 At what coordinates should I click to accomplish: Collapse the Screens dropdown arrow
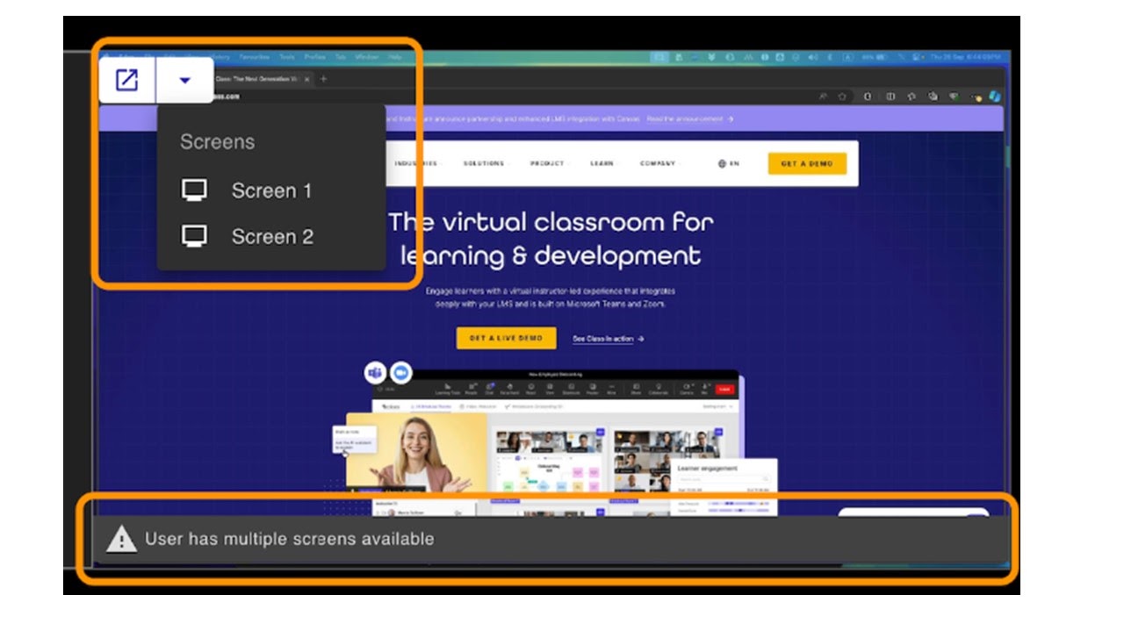[x=184, y=80]
